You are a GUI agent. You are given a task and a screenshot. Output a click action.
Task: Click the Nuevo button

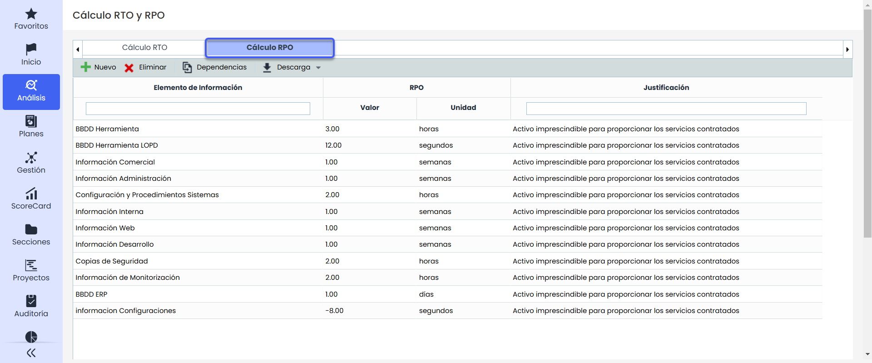point(99,67)
